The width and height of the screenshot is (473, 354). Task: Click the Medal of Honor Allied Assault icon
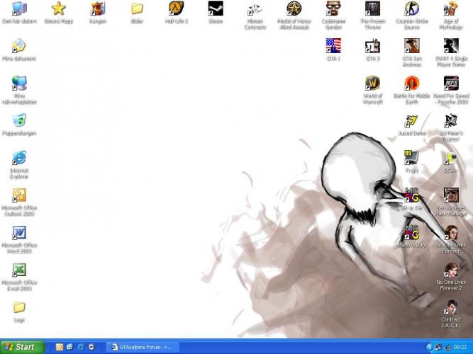pyautogui.click(x=294, y=8)
